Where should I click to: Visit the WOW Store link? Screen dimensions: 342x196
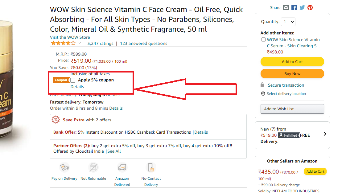pos(70,37)
